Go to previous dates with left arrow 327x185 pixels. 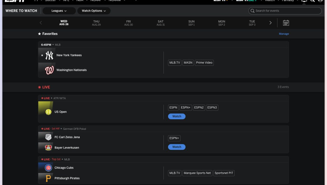(x=41, y=23)
